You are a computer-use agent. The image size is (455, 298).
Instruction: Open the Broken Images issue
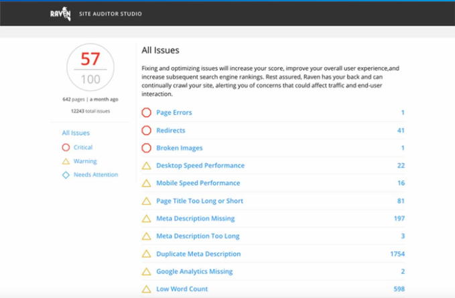point(180,148)
